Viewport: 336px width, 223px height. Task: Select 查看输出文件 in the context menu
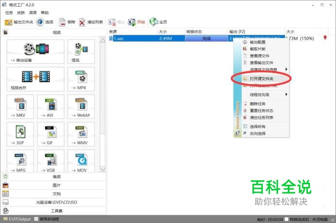(266, 62)
